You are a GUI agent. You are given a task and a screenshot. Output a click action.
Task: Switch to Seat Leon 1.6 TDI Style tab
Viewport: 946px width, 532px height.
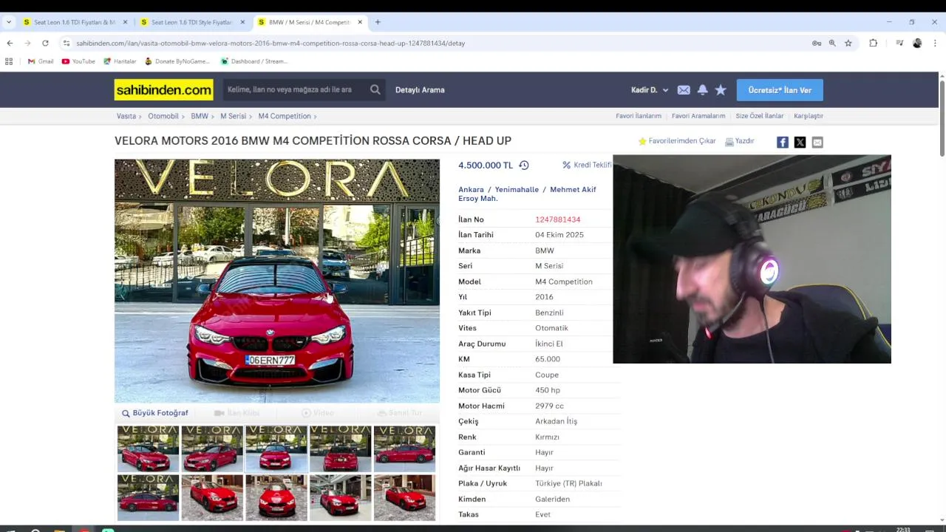(x=191, y=22)
